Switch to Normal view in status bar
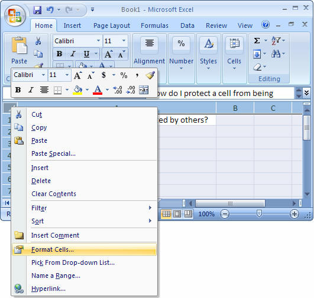The image size is (314, 298). coord(166,214)
